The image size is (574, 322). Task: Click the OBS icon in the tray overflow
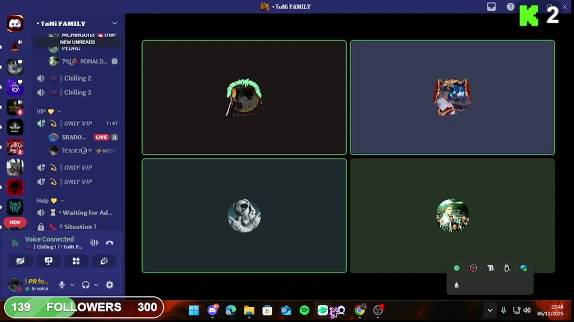click(473, 268)
